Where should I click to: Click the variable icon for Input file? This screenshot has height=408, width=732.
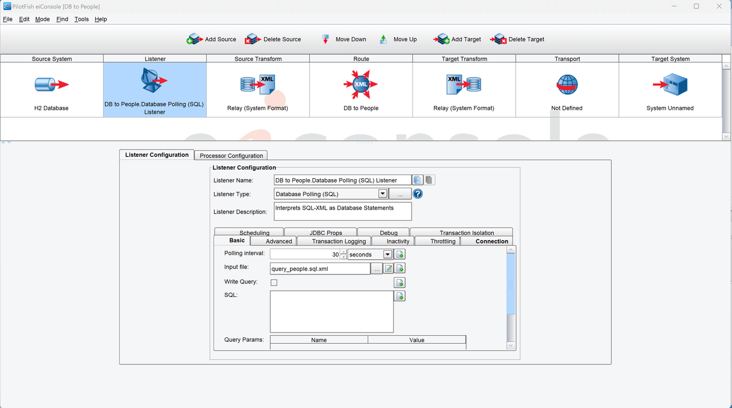pos(400,269)
